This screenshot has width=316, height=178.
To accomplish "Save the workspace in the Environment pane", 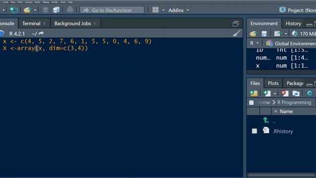I will [x=264, y=34].
